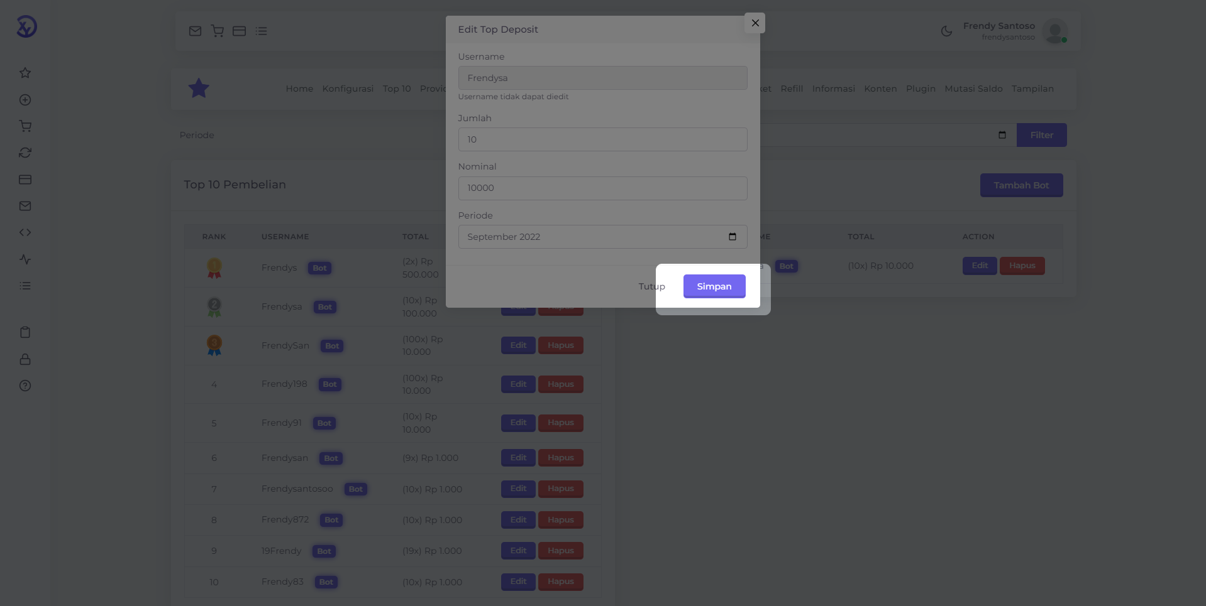
Task: Click Edit for Frendysan rank 6 row
Action: pos(518,458)
